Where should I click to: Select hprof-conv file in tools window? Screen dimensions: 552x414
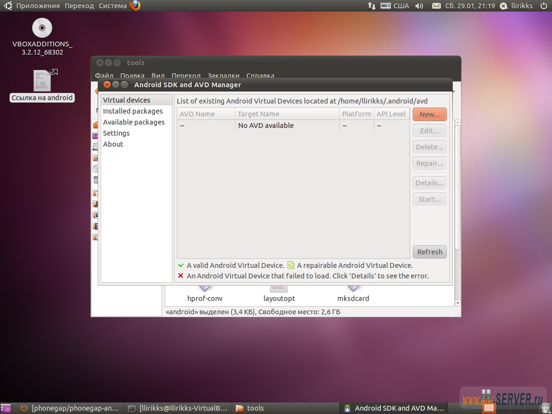coord(205,294)
